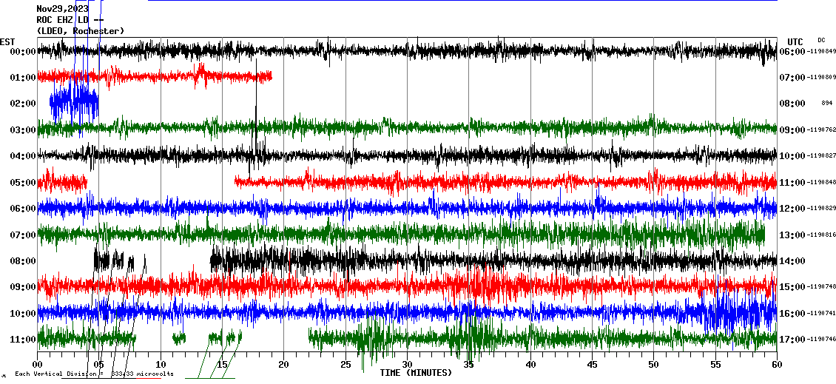
Task: Click the 11:00 EST row label
Action: point(23,340)
